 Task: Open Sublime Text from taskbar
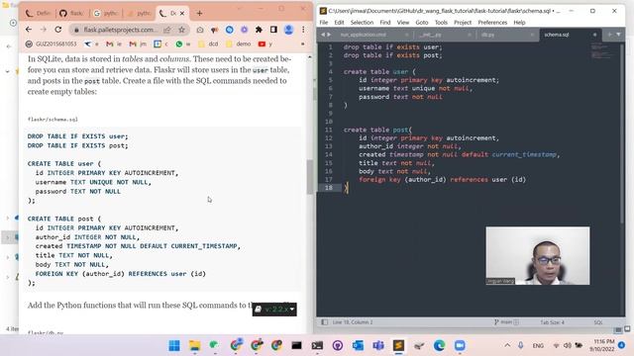point(398,345)
